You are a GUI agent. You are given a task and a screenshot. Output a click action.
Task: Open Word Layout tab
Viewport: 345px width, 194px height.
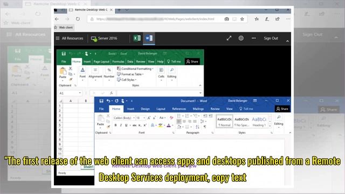(x=161, y=109)
